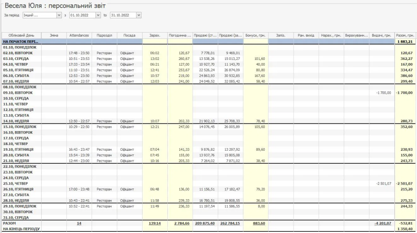This screenshot has width=417, height=233.
Task: Click the 'Підрозділ' column header
Action: pyautogui.click(x=104, y=35)
